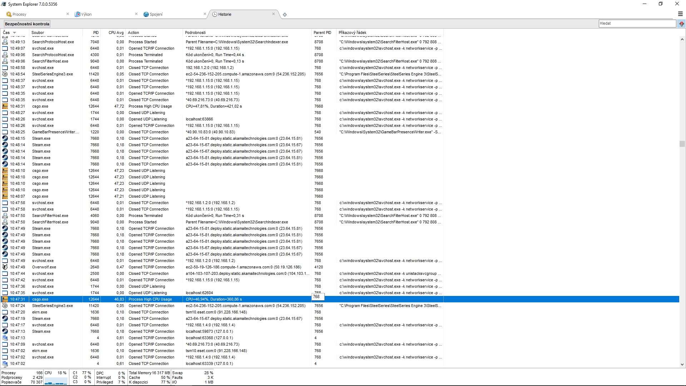
Task: Click the Bezpečnostní kontrola button
Action: [27, 24]
